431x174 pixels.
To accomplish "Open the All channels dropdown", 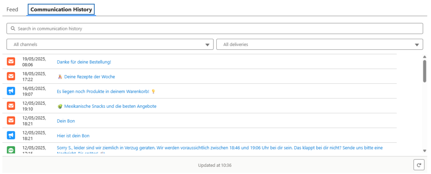I will tap(110, 44).
